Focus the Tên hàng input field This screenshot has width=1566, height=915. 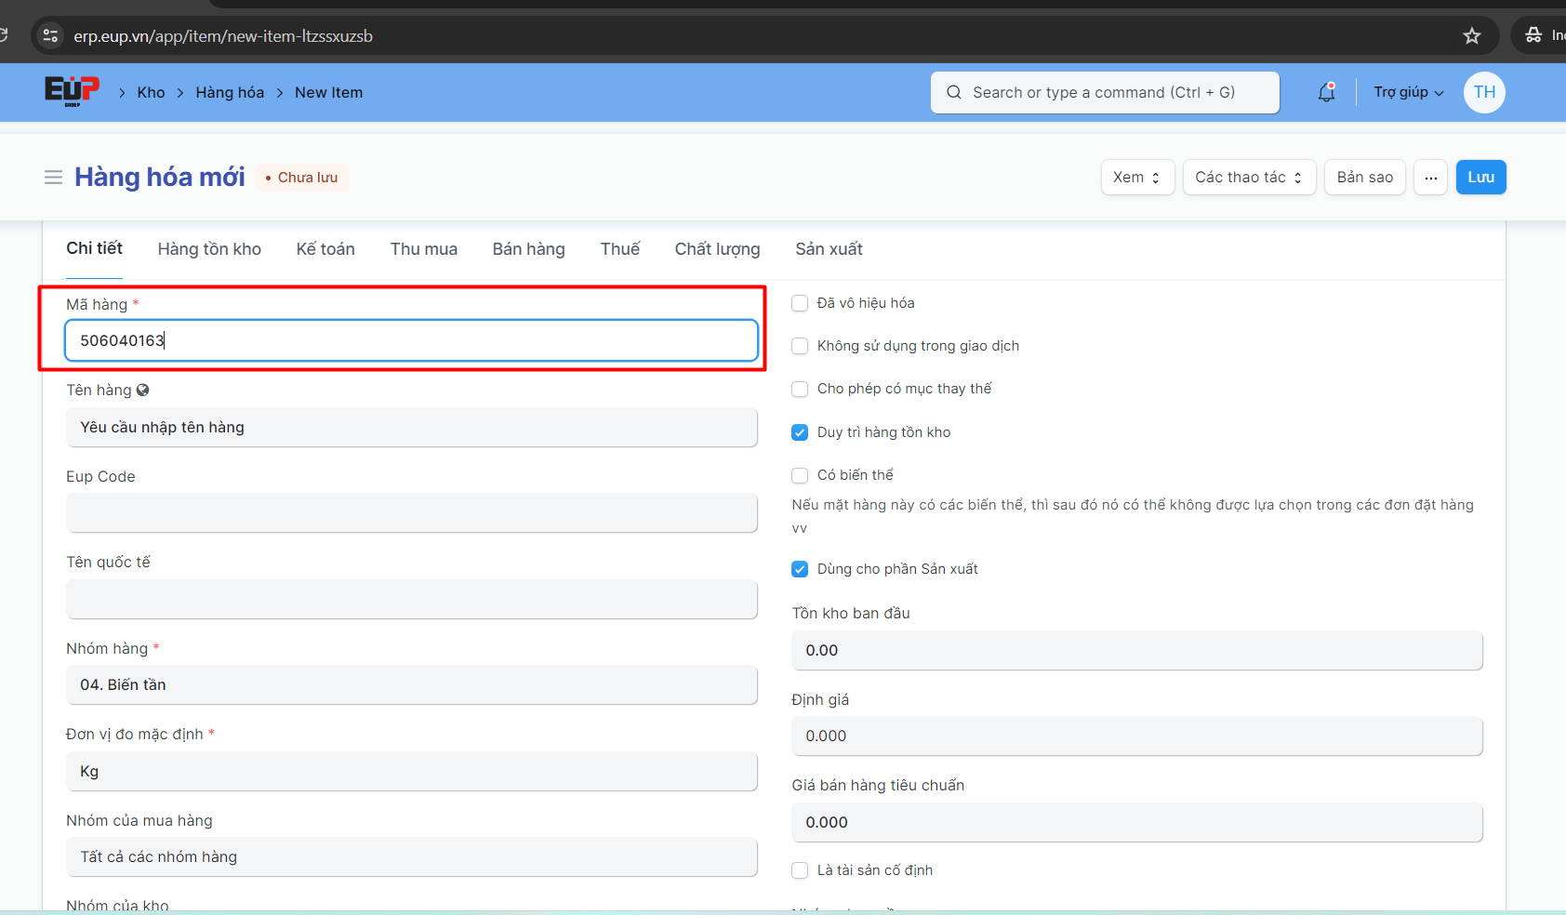point(411,428)
